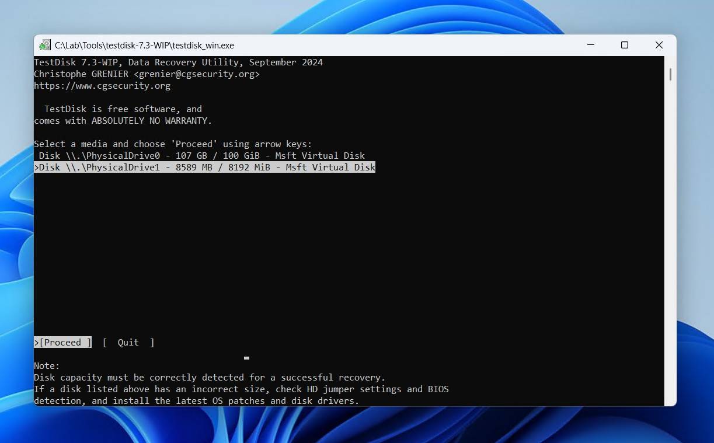
Task: Close the testdisk_win.exe window
Action: click(659, 45)
